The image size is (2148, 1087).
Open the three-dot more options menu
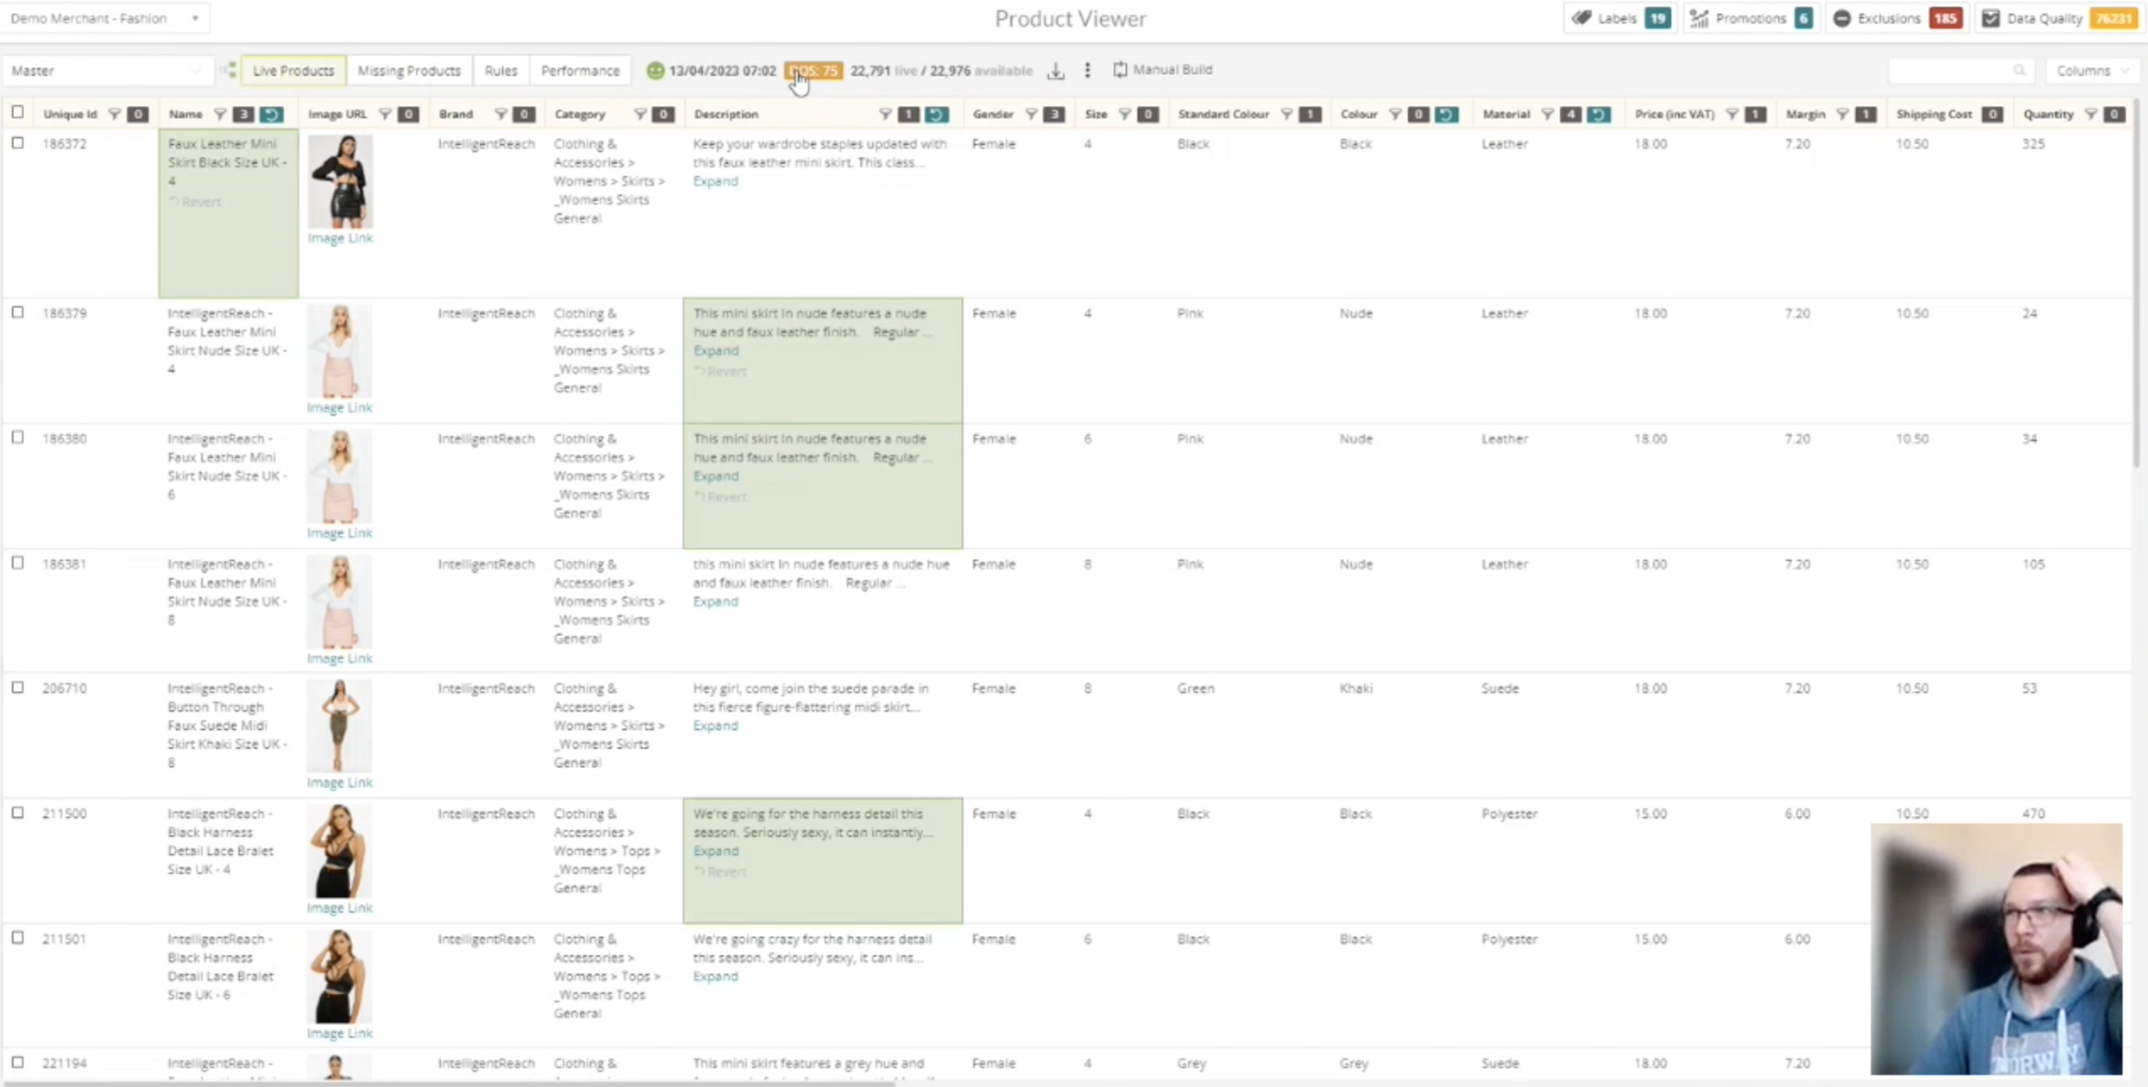(x=1088, y=70)
